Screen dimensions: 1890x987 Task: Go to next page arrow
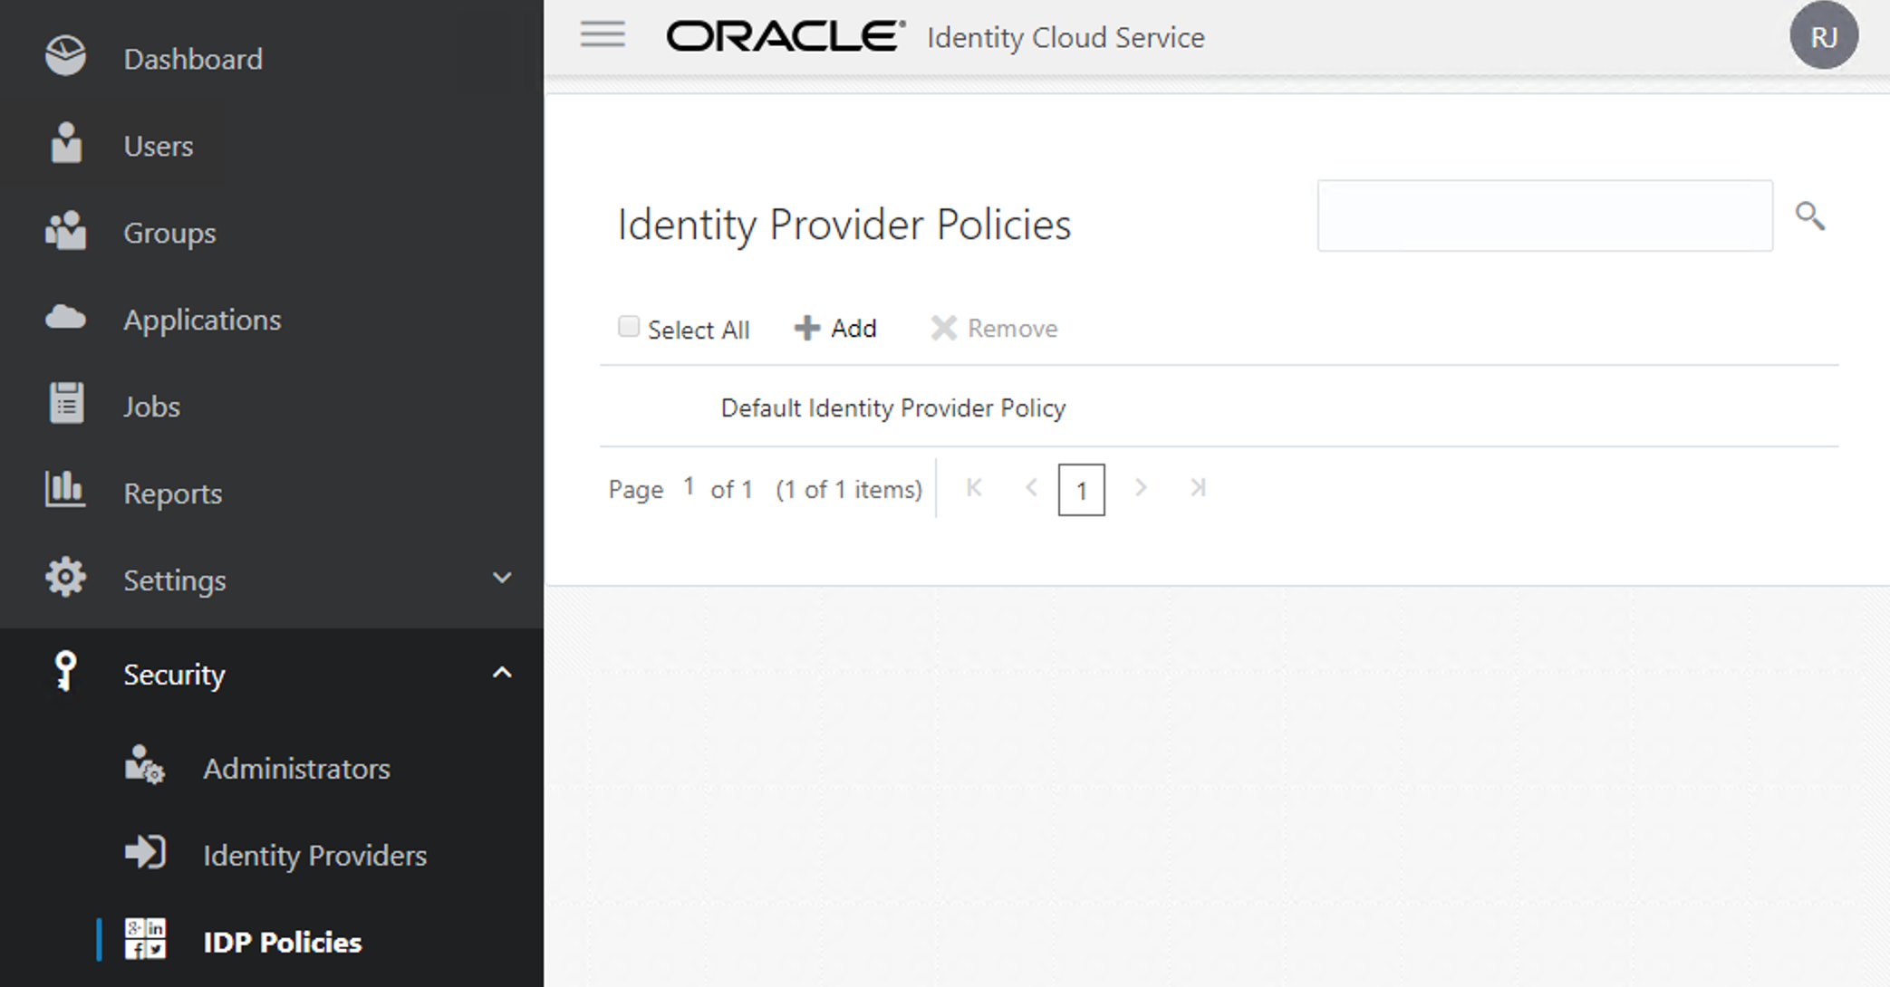[x=1141, y=488]
